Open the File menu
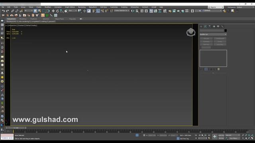 (3, 7)
